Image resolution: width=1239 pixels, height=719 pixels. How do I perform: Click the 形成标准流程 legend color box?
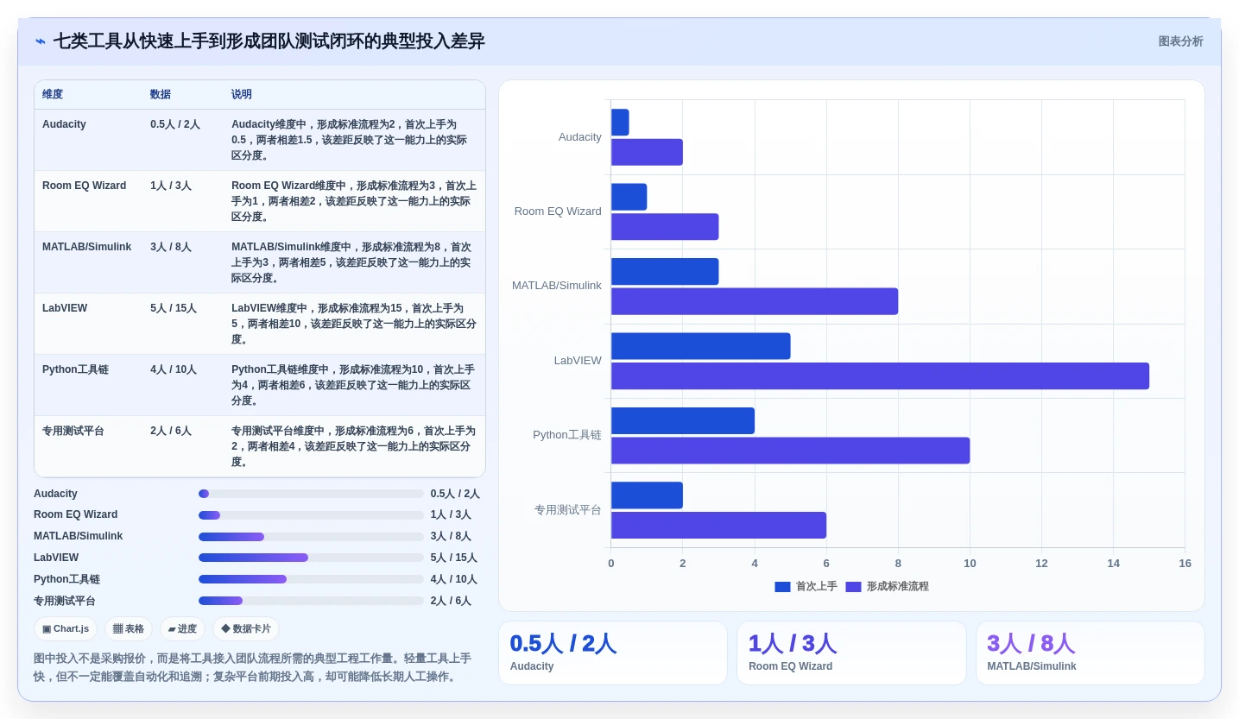[853, 587]
